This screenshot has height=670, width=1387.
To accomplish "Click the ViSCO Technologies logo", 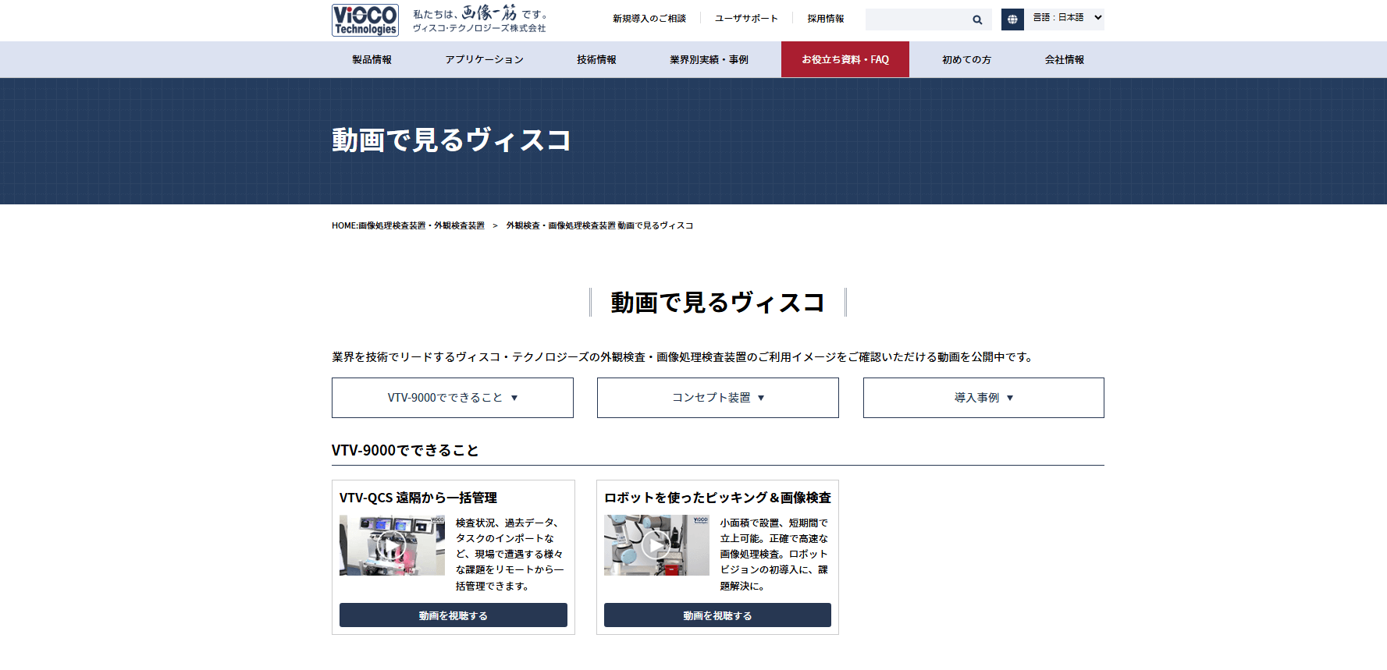I will coord(365,20).
